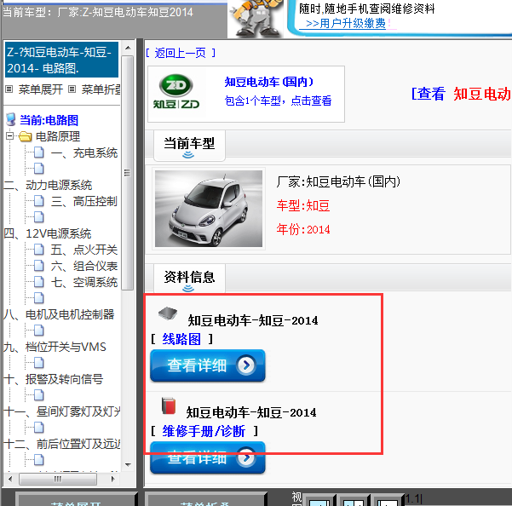Click the 年份:2014 red text
Image resolution: width=512 pixels, height=506 pixels.
pos(303,229)
